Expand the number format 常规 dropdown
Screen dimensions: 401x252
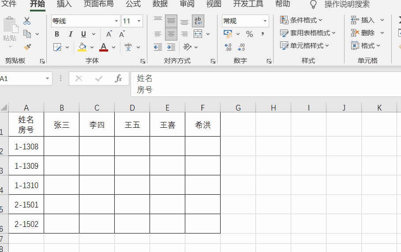click(x=265, y=21)
